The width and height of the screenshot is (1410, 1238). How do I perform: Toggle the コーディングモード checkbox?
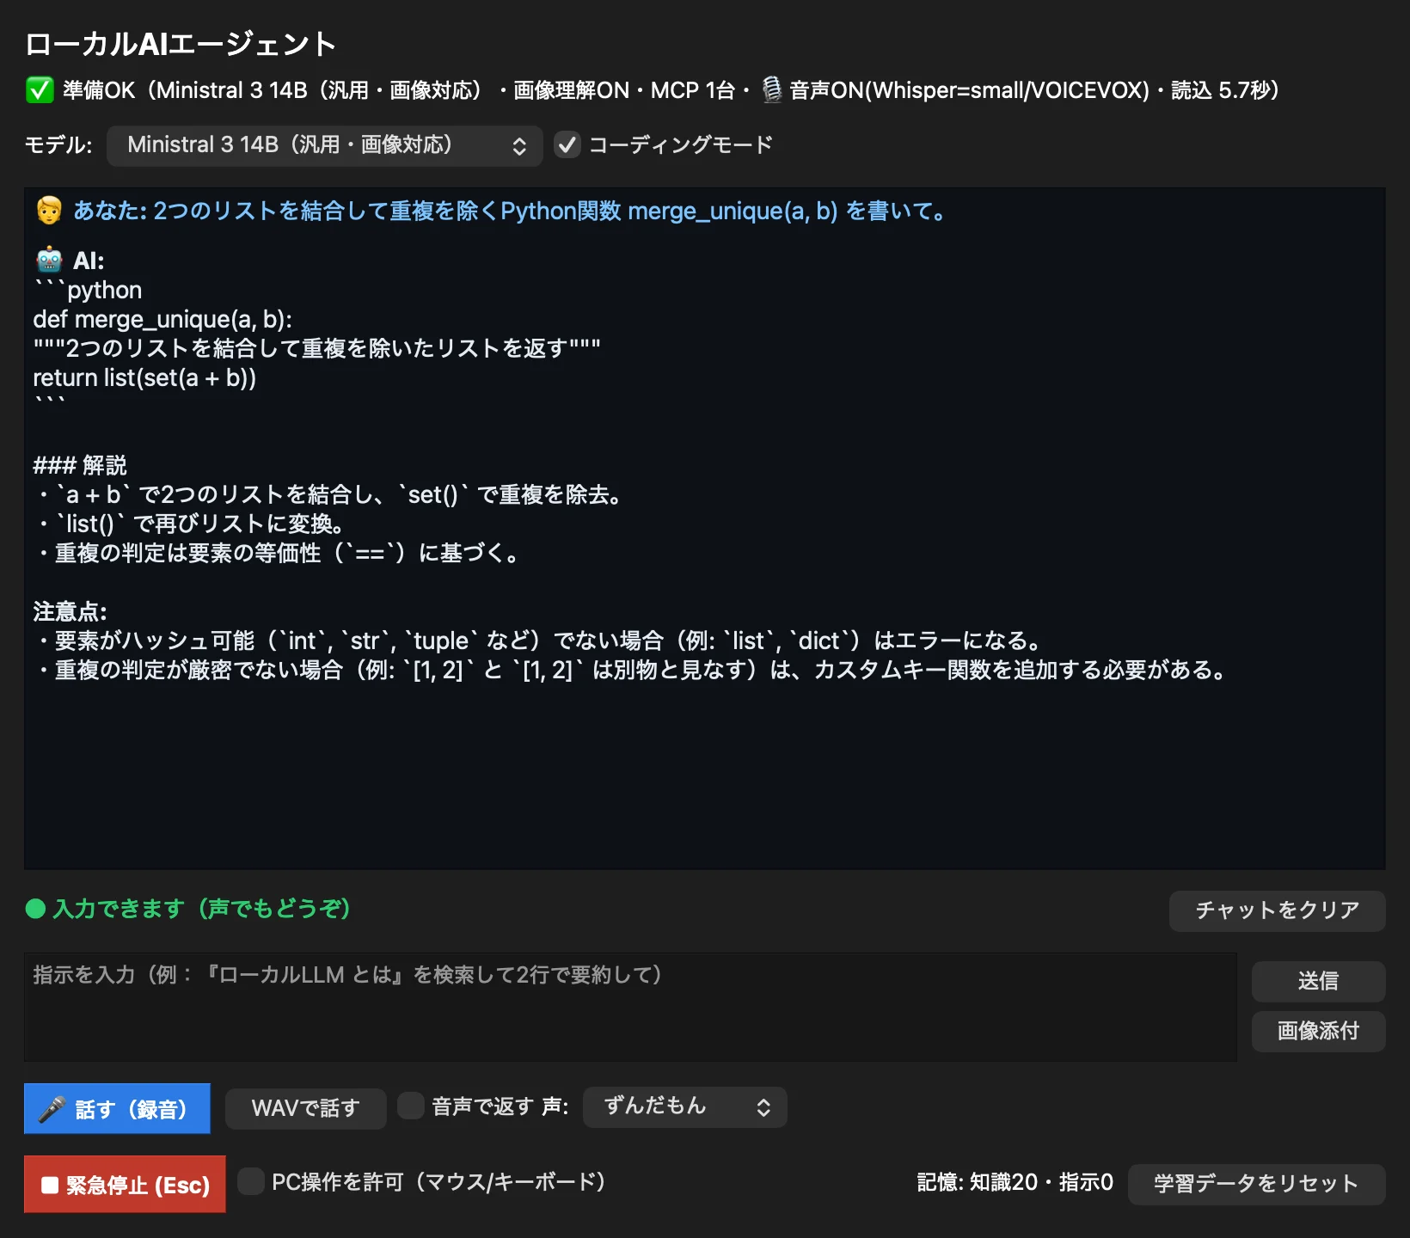pos(567,145)
